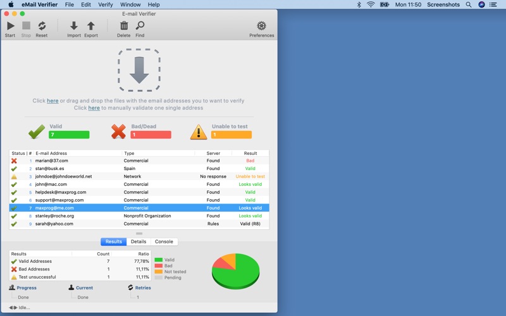Select the john@mac.com row
The height and width of the screenshot is (316, 506).
139,185
